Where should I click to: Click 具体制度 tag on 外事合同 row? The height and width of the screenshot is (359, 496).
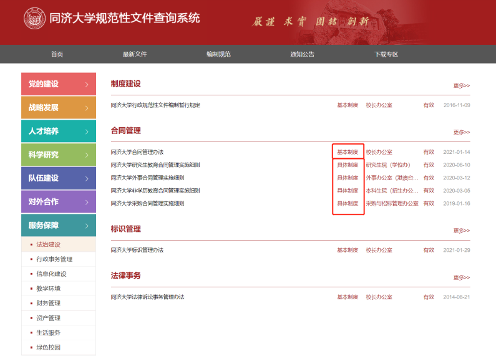point(348,178)
